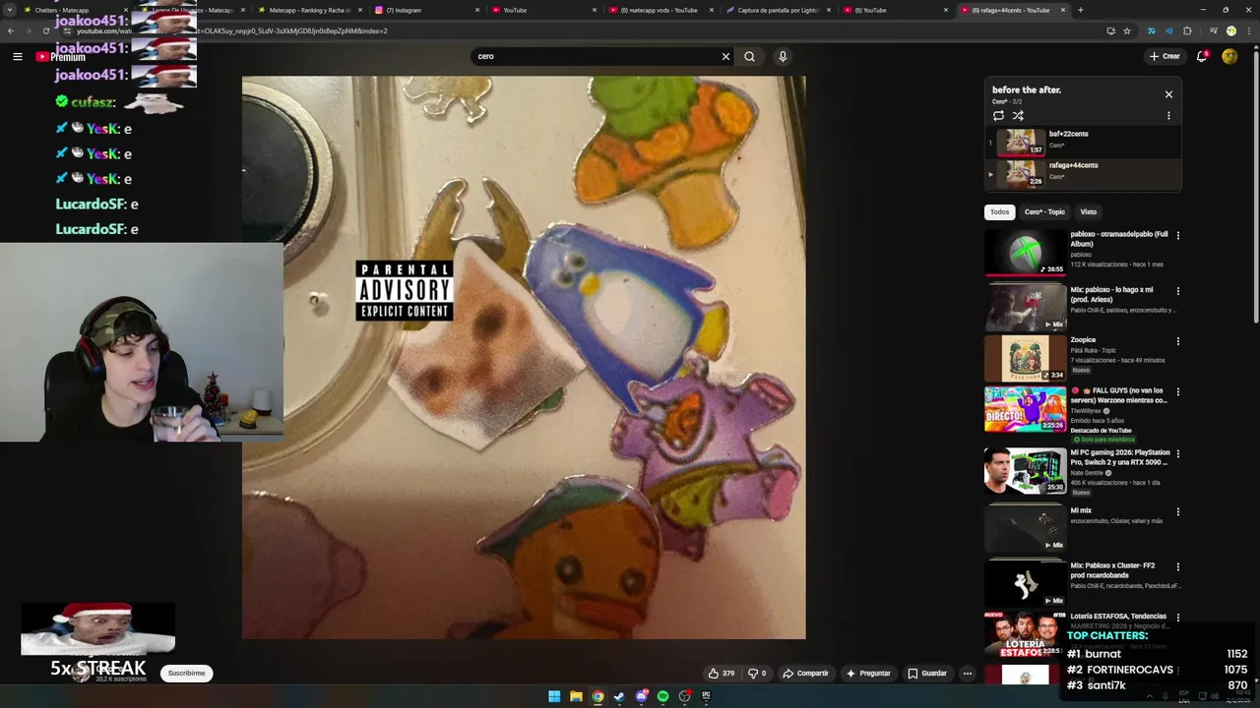Open Mi PC gaming 2026 video

coord(1026,471)
